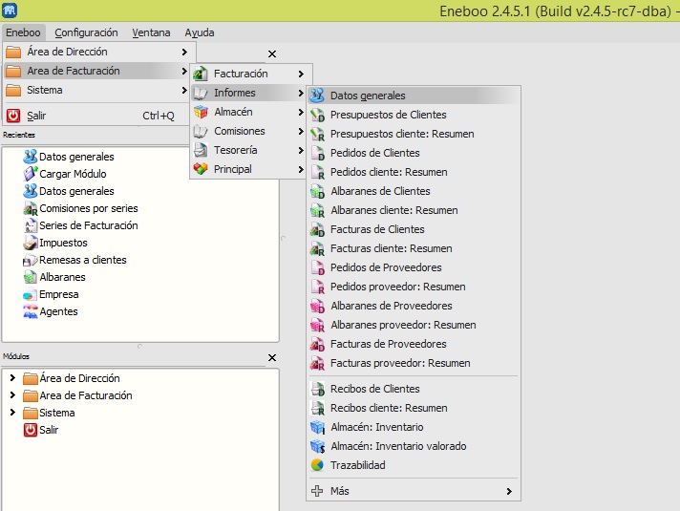Open the Eneboo menu in menu bar
Image resolution: width=680 pixels, height=511 pixels.
pyautogui.click(x=23, y=32)
